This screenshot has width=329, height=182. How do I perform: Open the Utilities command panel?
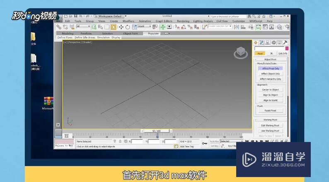point(285,43)
